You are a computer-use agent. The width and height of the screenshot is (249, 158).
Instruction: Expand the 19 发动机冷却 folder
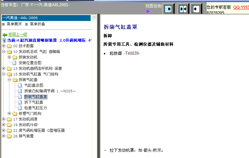(3, 125)
